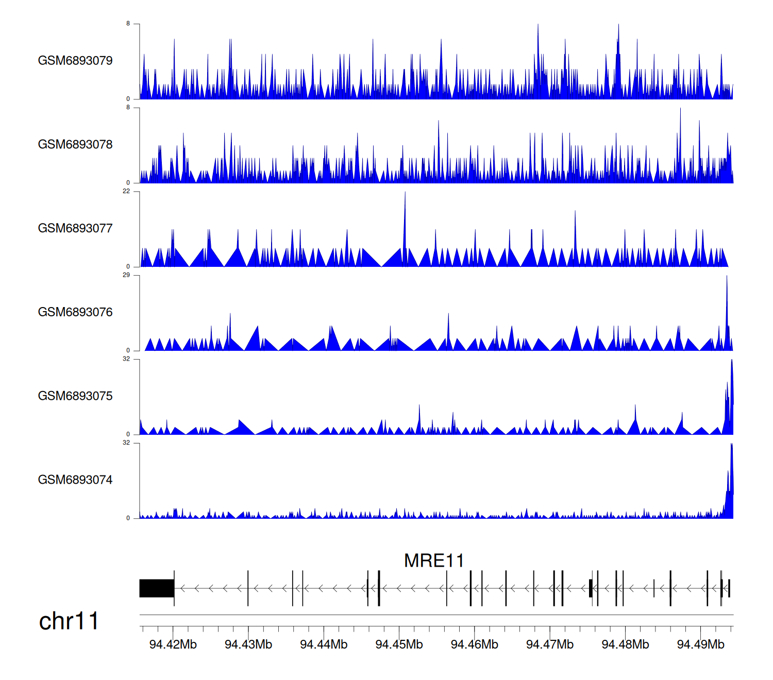Select the 94.44Mb position label
The width and height of the screenshot is (773, 680).
pyautogui.click(x=324, y=644)
